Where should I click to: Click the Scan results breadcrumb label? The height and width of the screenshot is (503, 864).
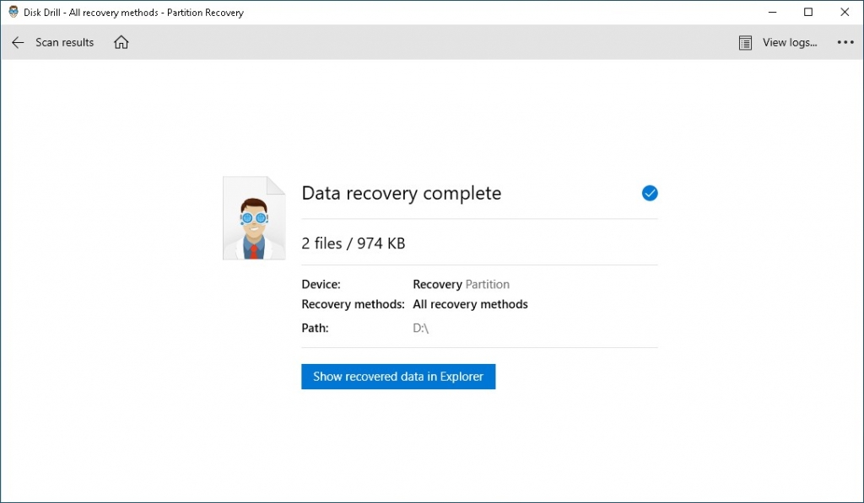(64, 42)
